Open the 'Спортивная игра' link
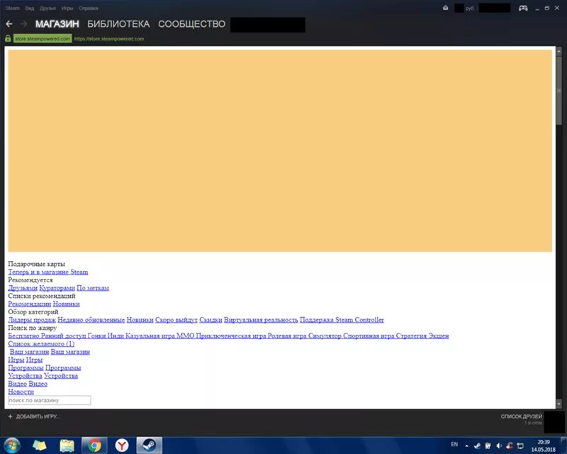 [x=369, y=336]
